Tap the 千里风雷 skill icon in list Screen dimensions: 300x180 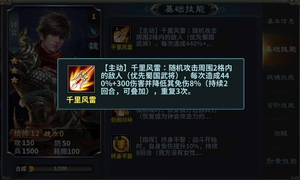tap(121, 35)
